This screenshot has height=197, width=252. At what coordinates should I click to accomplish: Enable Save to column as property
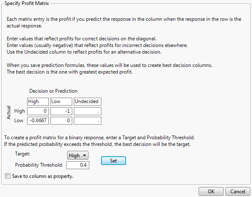pos(7,176)
